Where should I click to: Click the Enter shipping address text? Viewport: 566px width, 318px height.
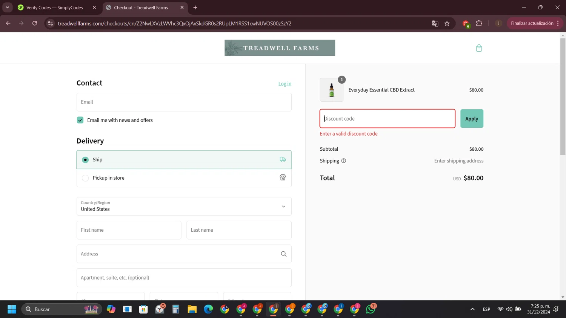[x=459, y=161]
